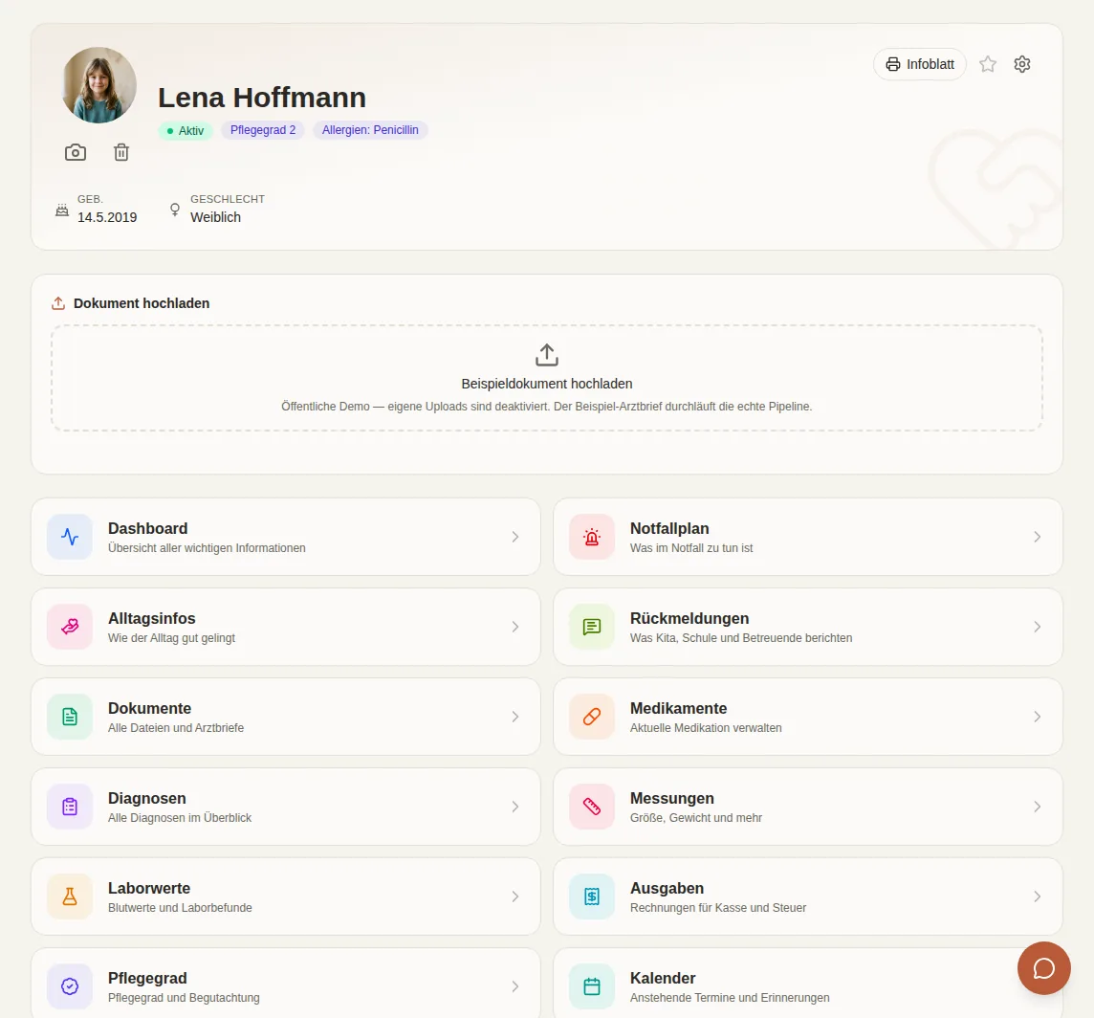
Task: Click the Weiblich gender value
Action: pyautogui.click(x=215, y=217)
